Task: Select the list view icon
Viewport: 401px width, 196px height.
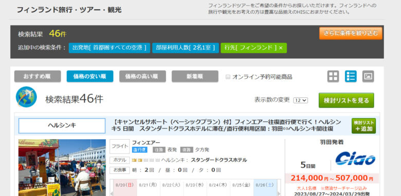Action: pyautogui.click(x=351, y=76)
